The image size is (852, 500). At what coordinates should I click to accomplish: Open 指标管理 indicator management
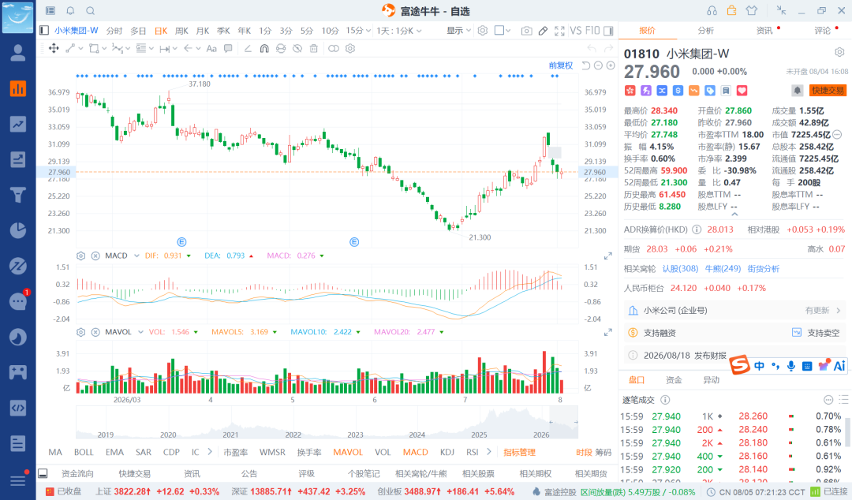[519, 452]
